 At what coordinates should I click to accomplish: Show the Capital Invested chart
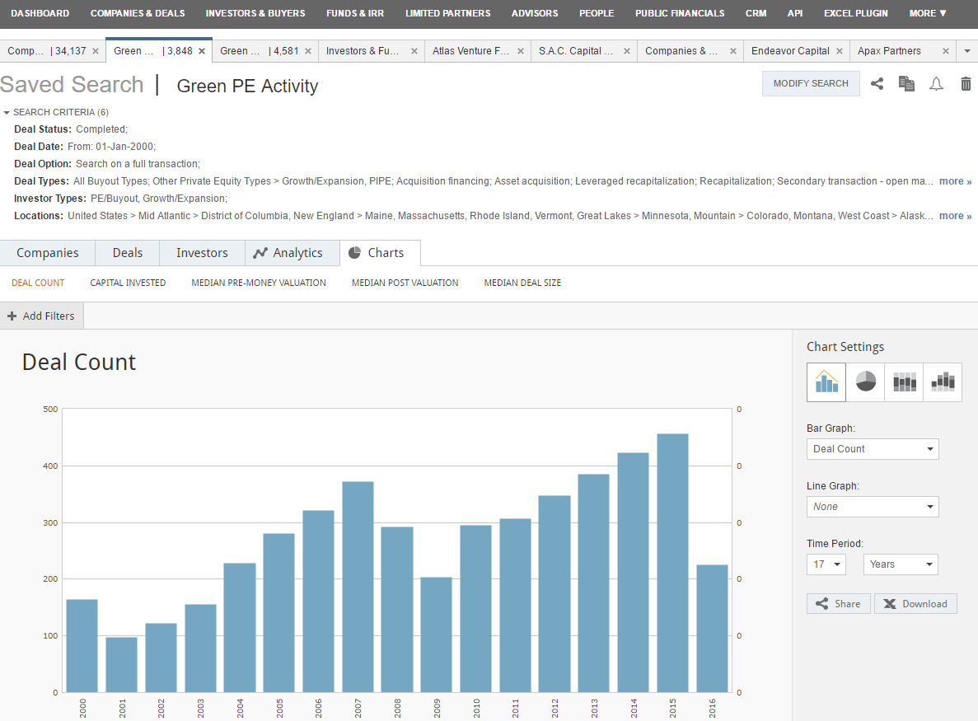(x=128, y=283)
